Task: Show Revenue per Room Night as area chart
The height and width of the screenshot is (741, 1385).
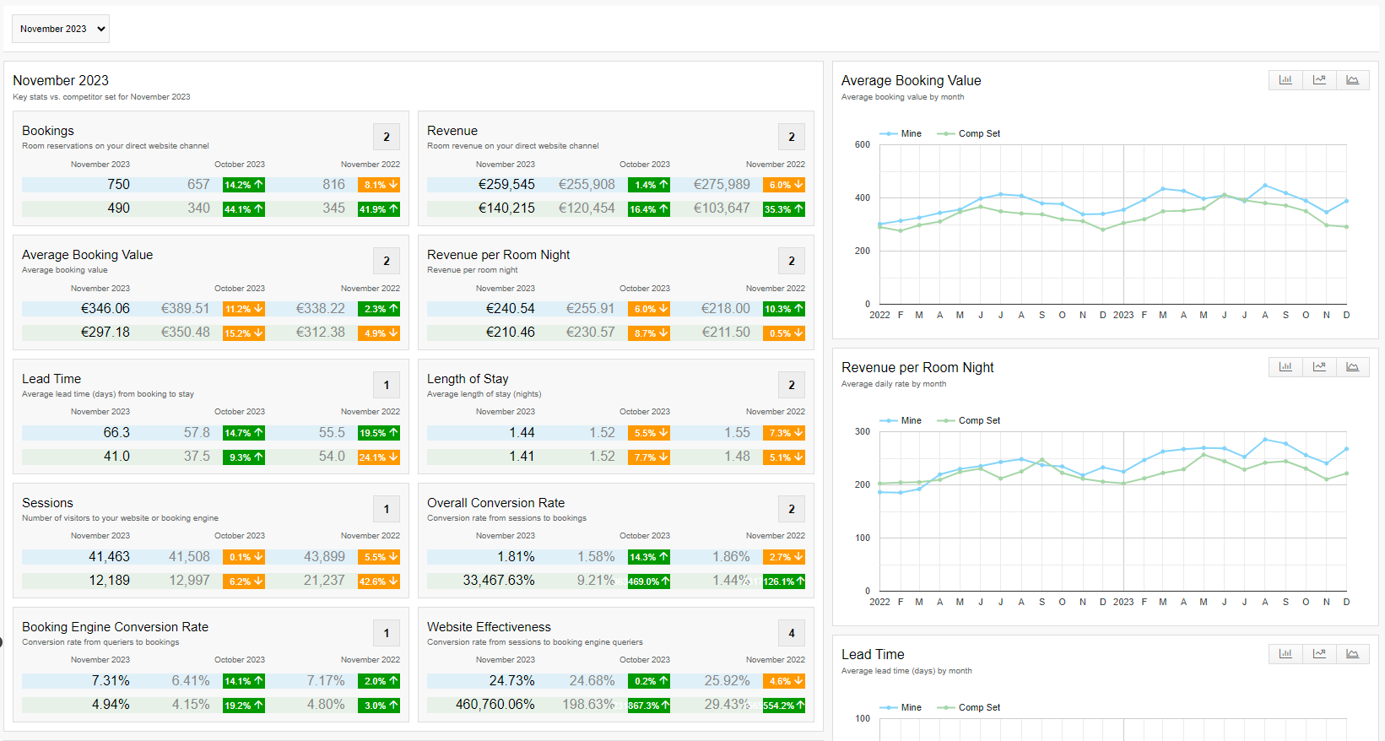Action: coord(1352,367)
